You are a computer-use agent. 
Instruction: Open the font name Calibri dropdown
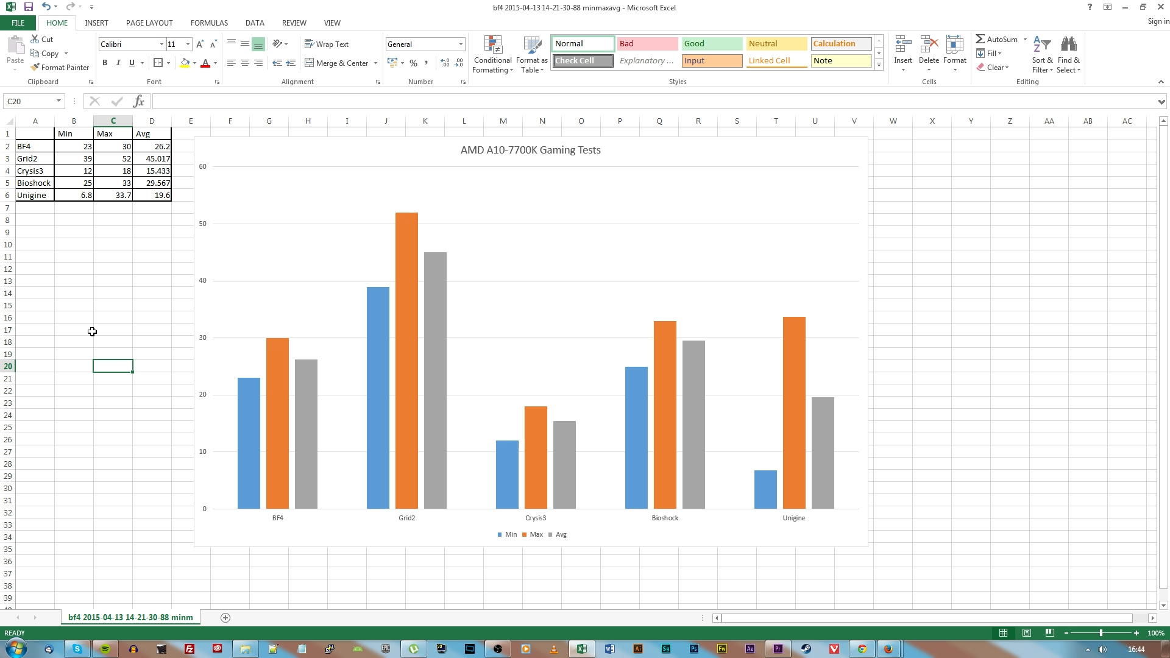click(161, 44)
